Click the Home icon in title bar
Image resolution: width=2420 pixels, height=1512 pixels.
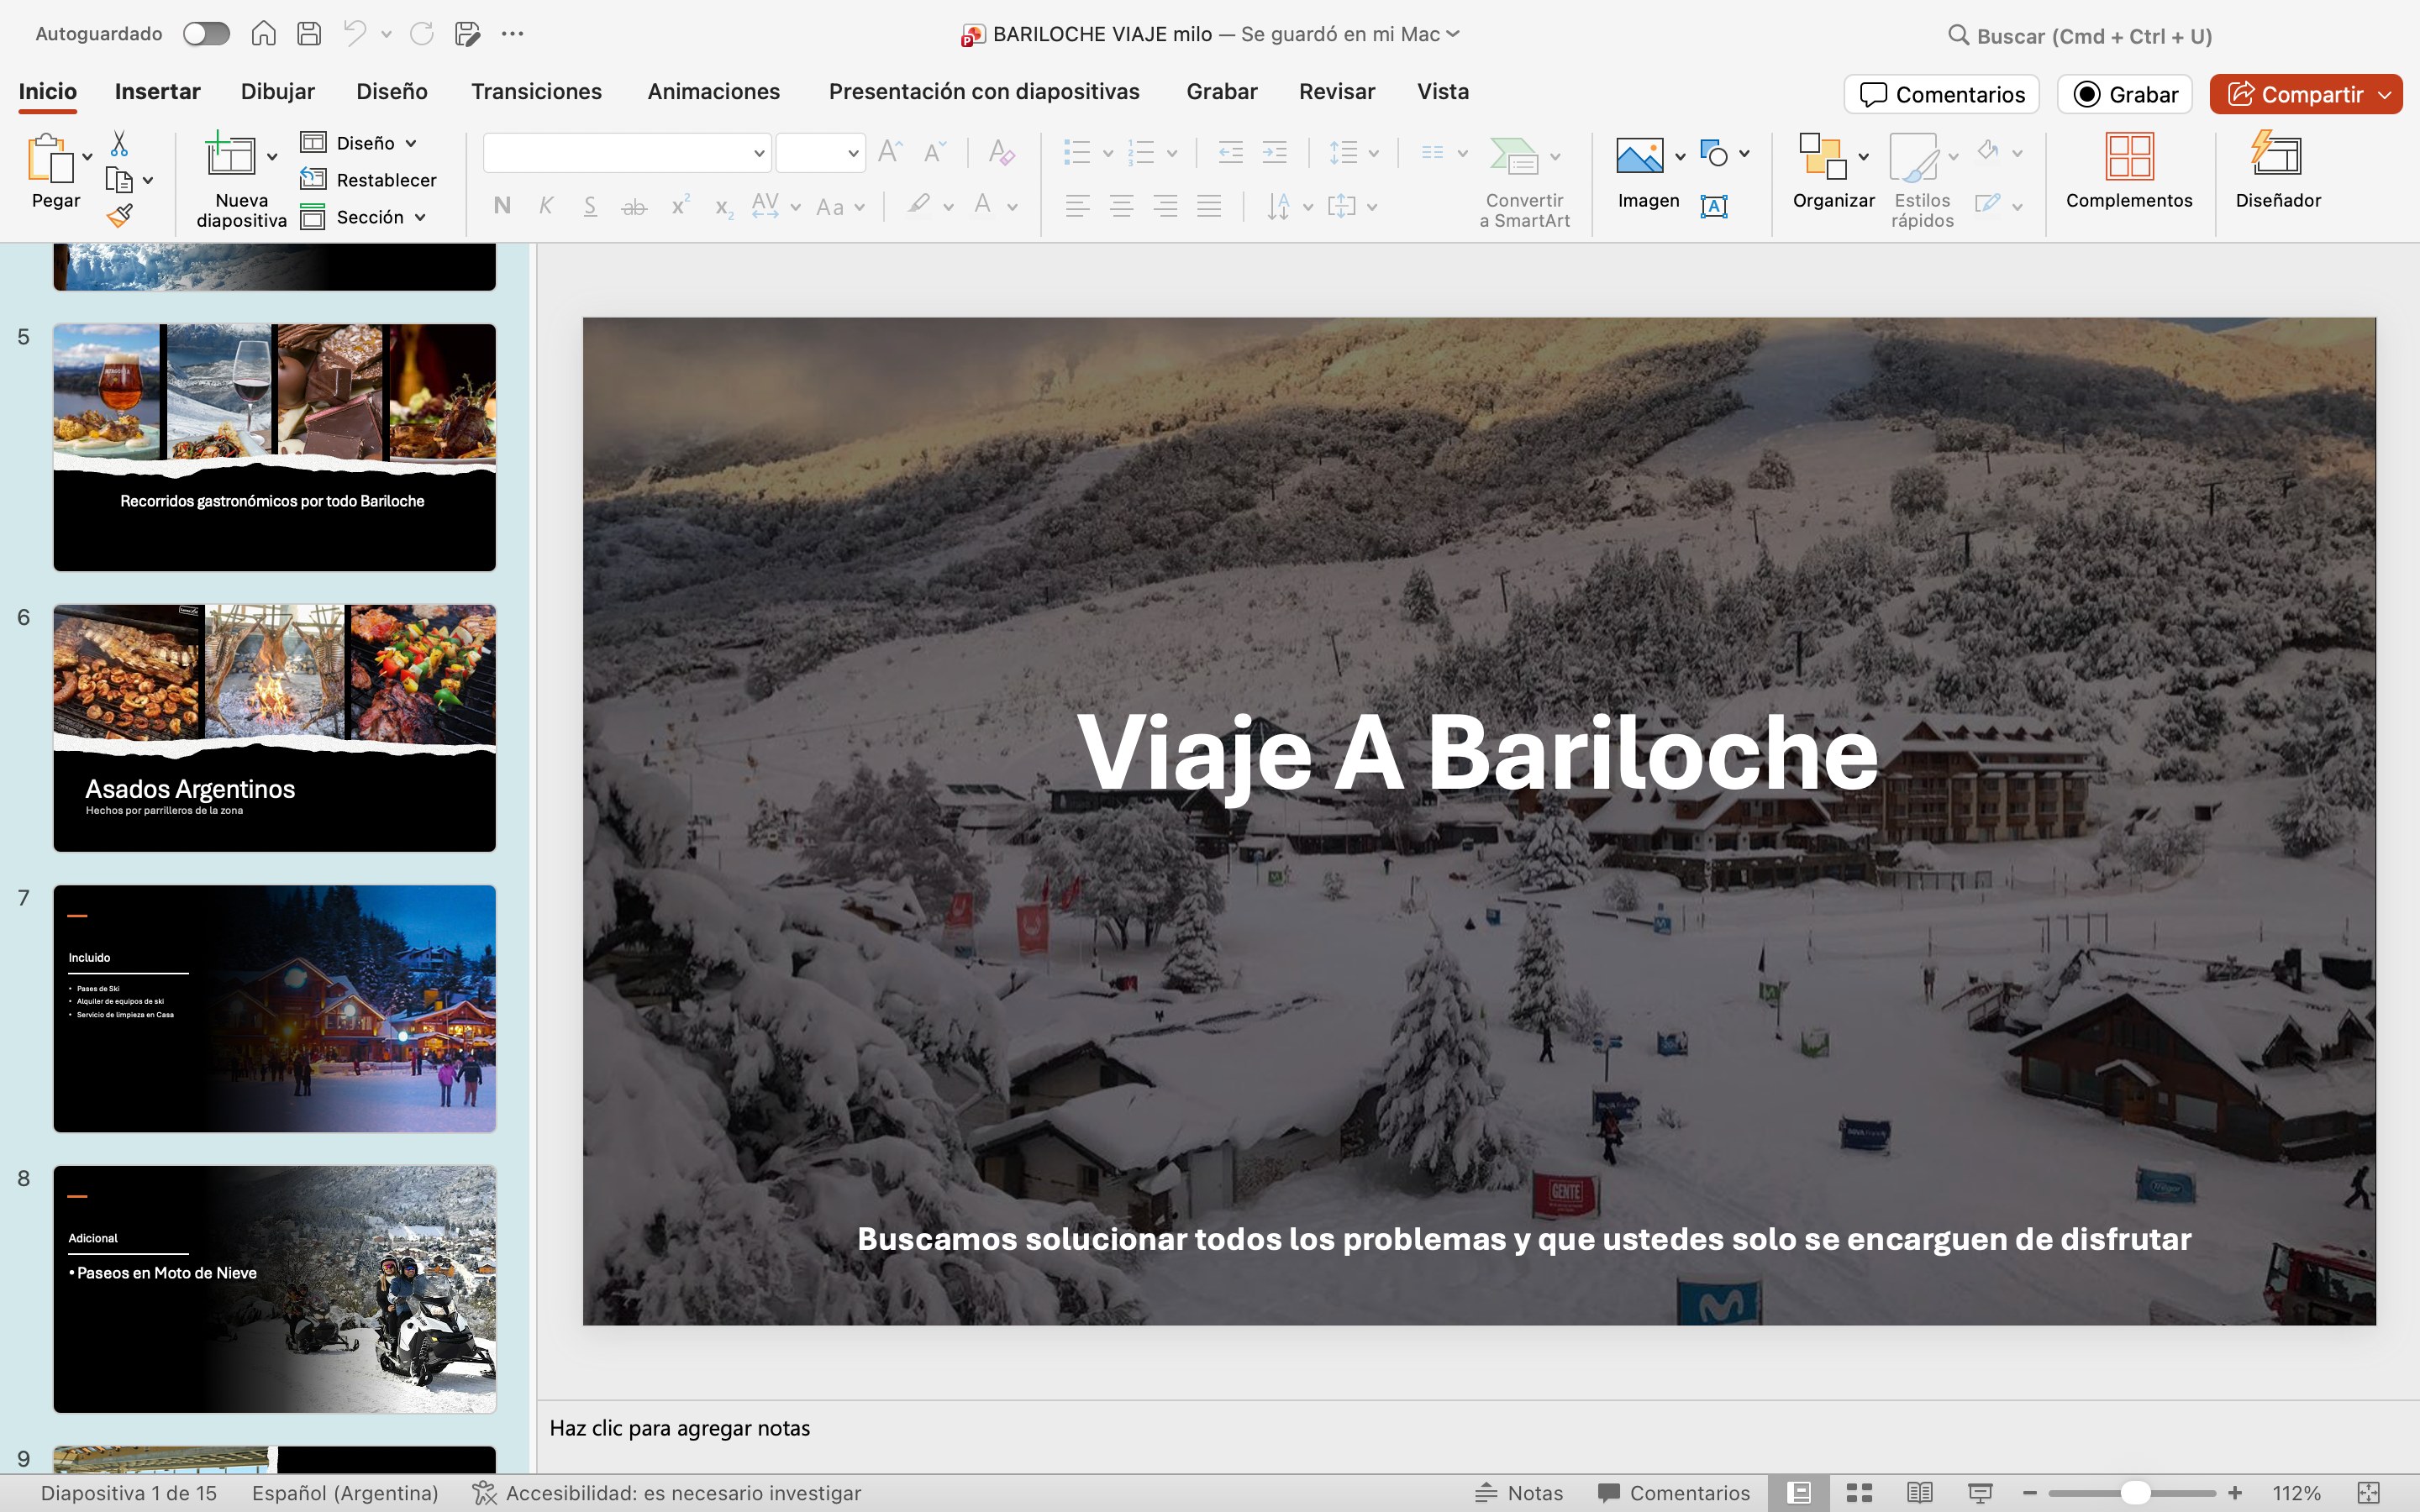click(x=263, y=34)
